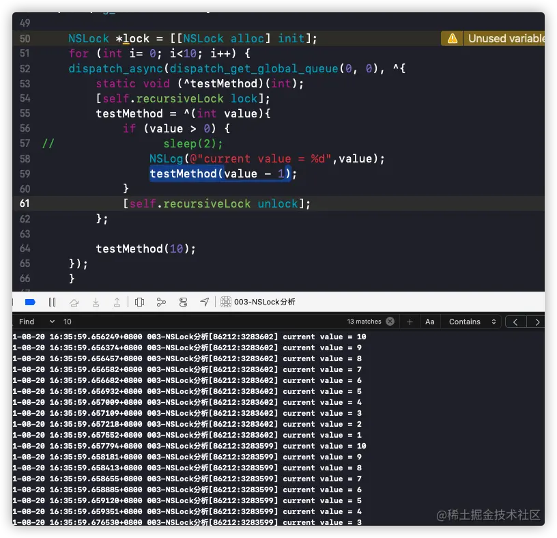Click the recursiveLock unlock statement
Viewport: 557px width, 538px height.
pyautogui.click(x=216, y=204)
